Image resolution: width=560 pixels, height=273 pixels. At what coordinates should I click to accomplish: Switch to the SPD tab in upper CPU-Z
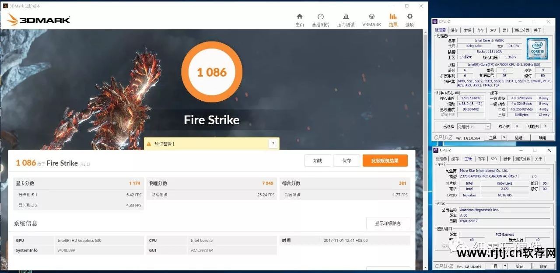point(493,30)
